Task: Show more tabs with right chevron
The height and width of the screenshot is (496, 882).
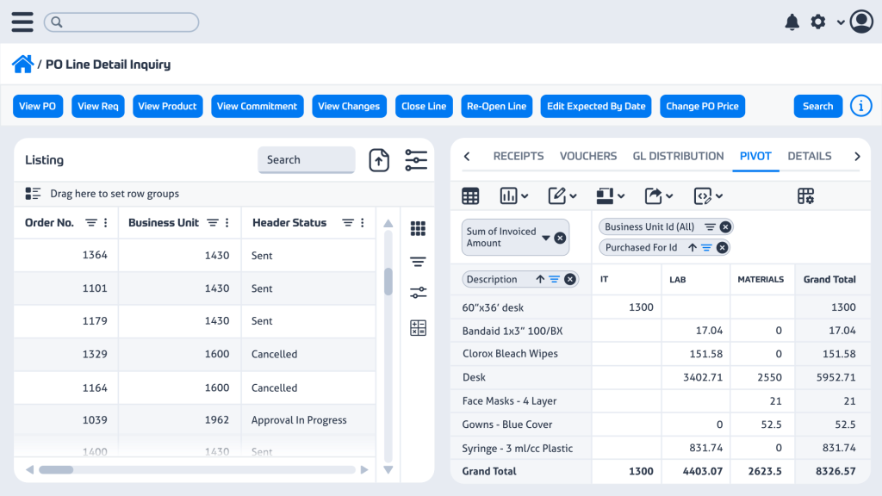Action: pos(857,157)
